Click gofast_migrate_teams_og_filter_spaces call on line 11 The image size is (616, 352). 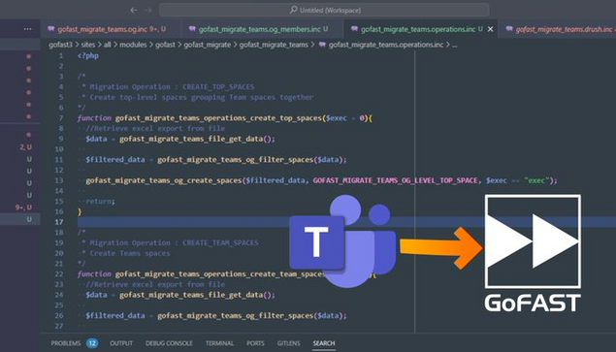click(x=236, y=159)
